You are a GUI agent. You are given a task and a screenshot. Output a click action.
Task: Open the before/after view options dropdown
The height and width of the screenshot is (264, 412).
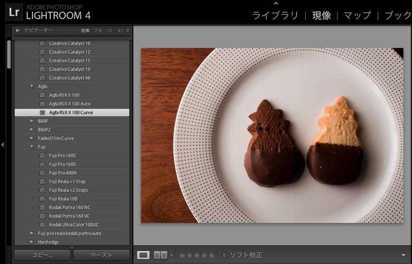[x=171, y=255]
